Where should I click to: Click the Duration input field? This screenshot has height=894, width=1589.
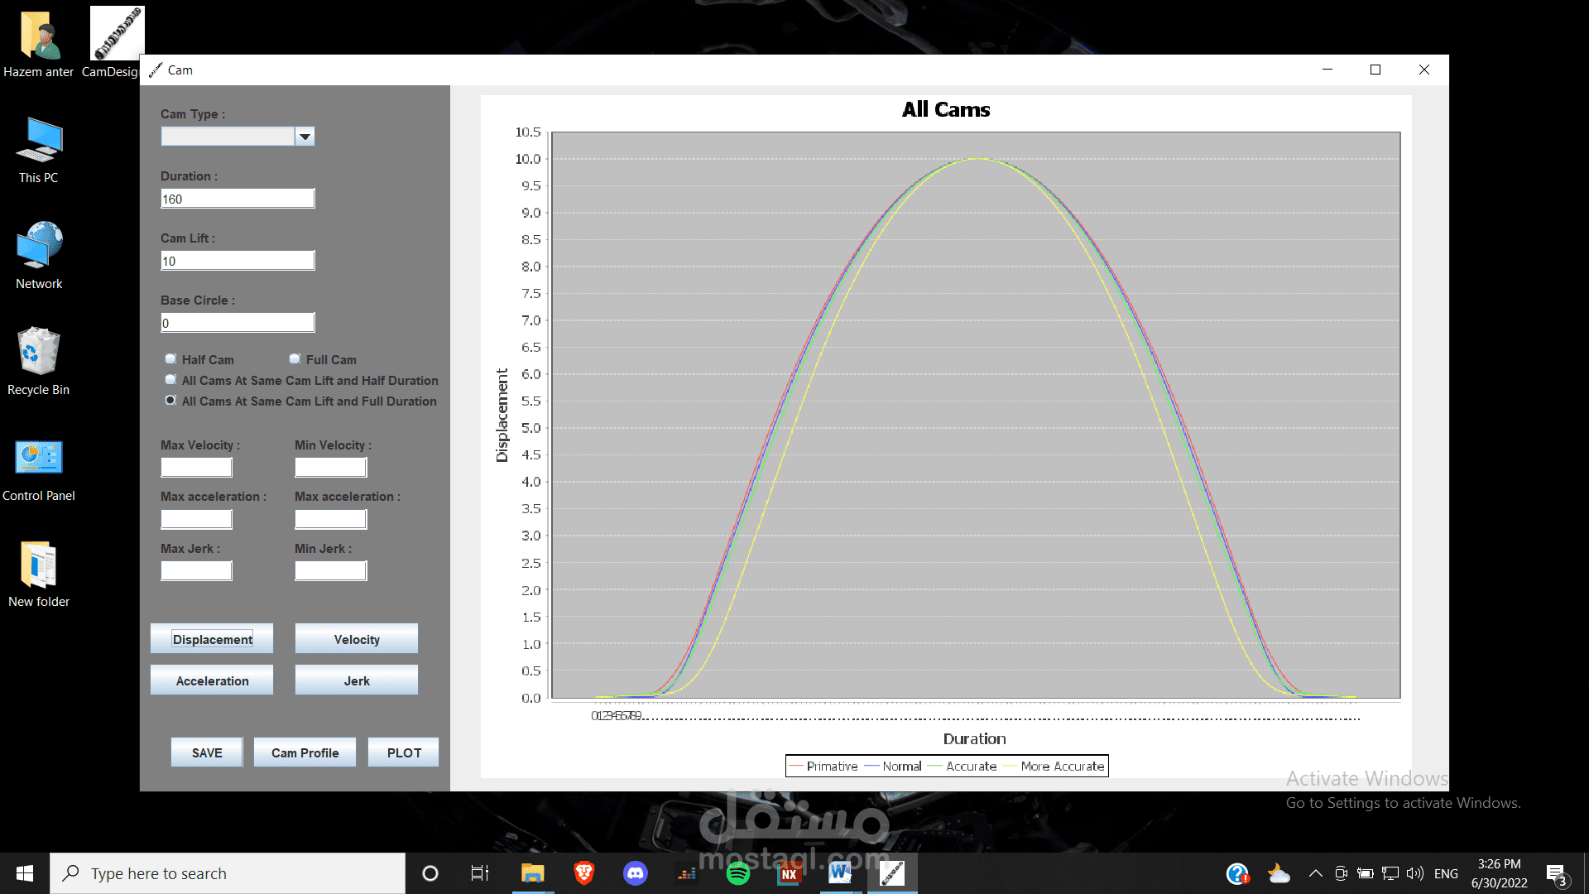tap(238, 199)
